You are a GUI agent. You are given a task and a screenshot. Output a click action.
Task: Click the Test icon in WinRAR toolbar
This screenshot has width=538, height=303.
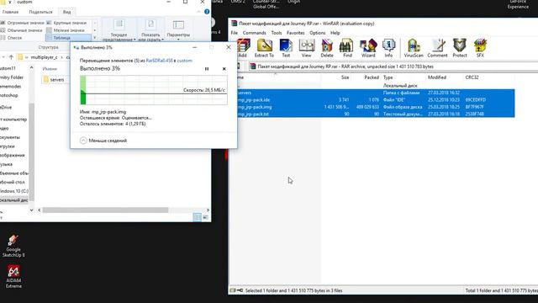(286, 48)
